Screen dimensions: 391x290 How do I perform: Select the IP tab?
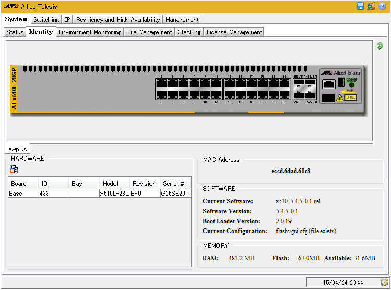[x=68, y=20]
